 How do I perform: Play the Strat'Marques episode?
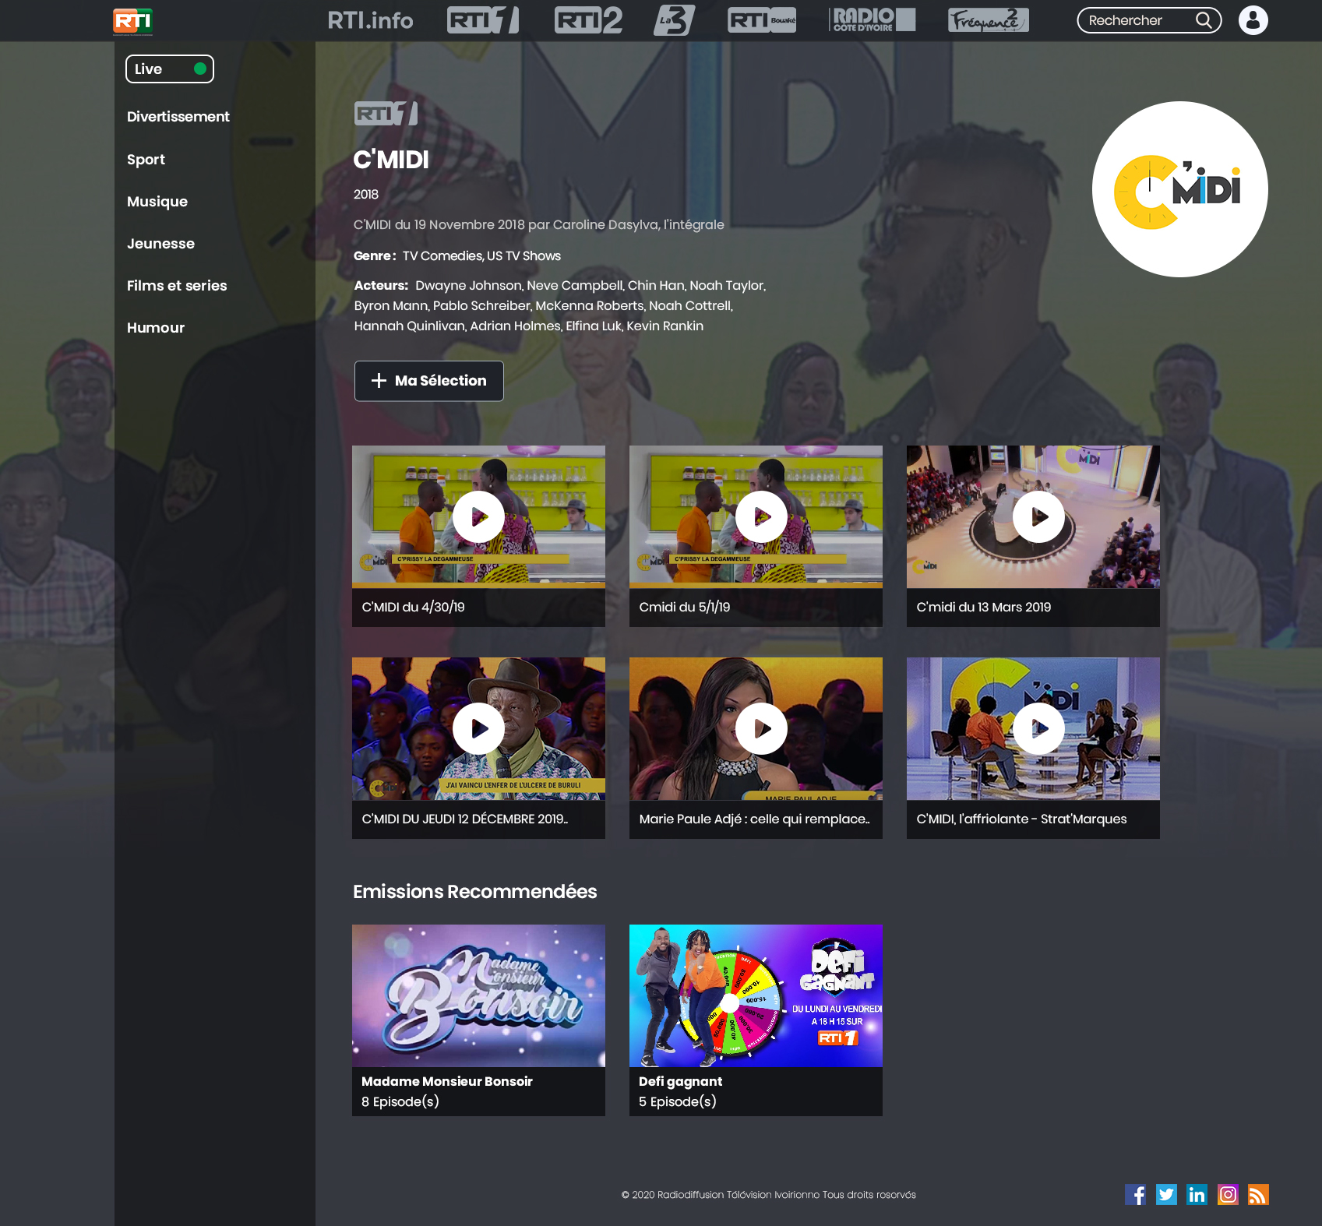point(1038,728)
